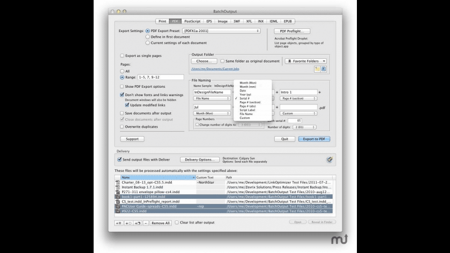Click the Deliver app icon in Delivery section
Screen dimensions: 450x253
pos(329,160)
